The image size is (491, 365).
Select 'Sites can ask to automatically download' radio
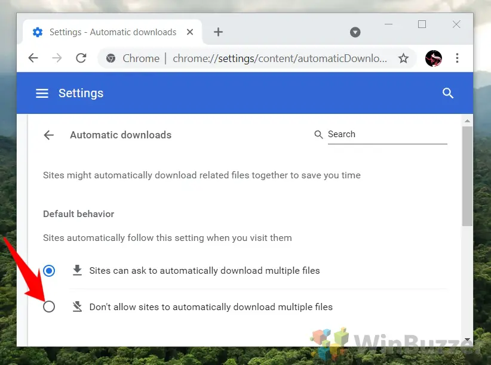[49, 271]
